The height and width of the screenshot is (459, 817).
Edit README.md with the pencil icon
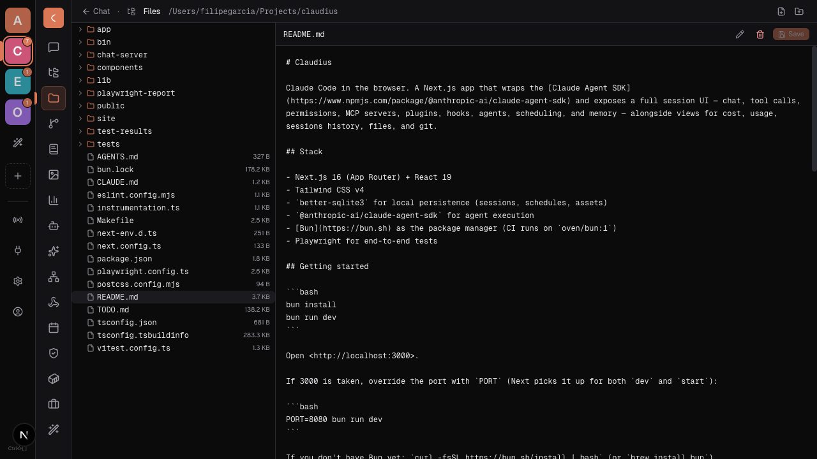[x=740, y=34]
